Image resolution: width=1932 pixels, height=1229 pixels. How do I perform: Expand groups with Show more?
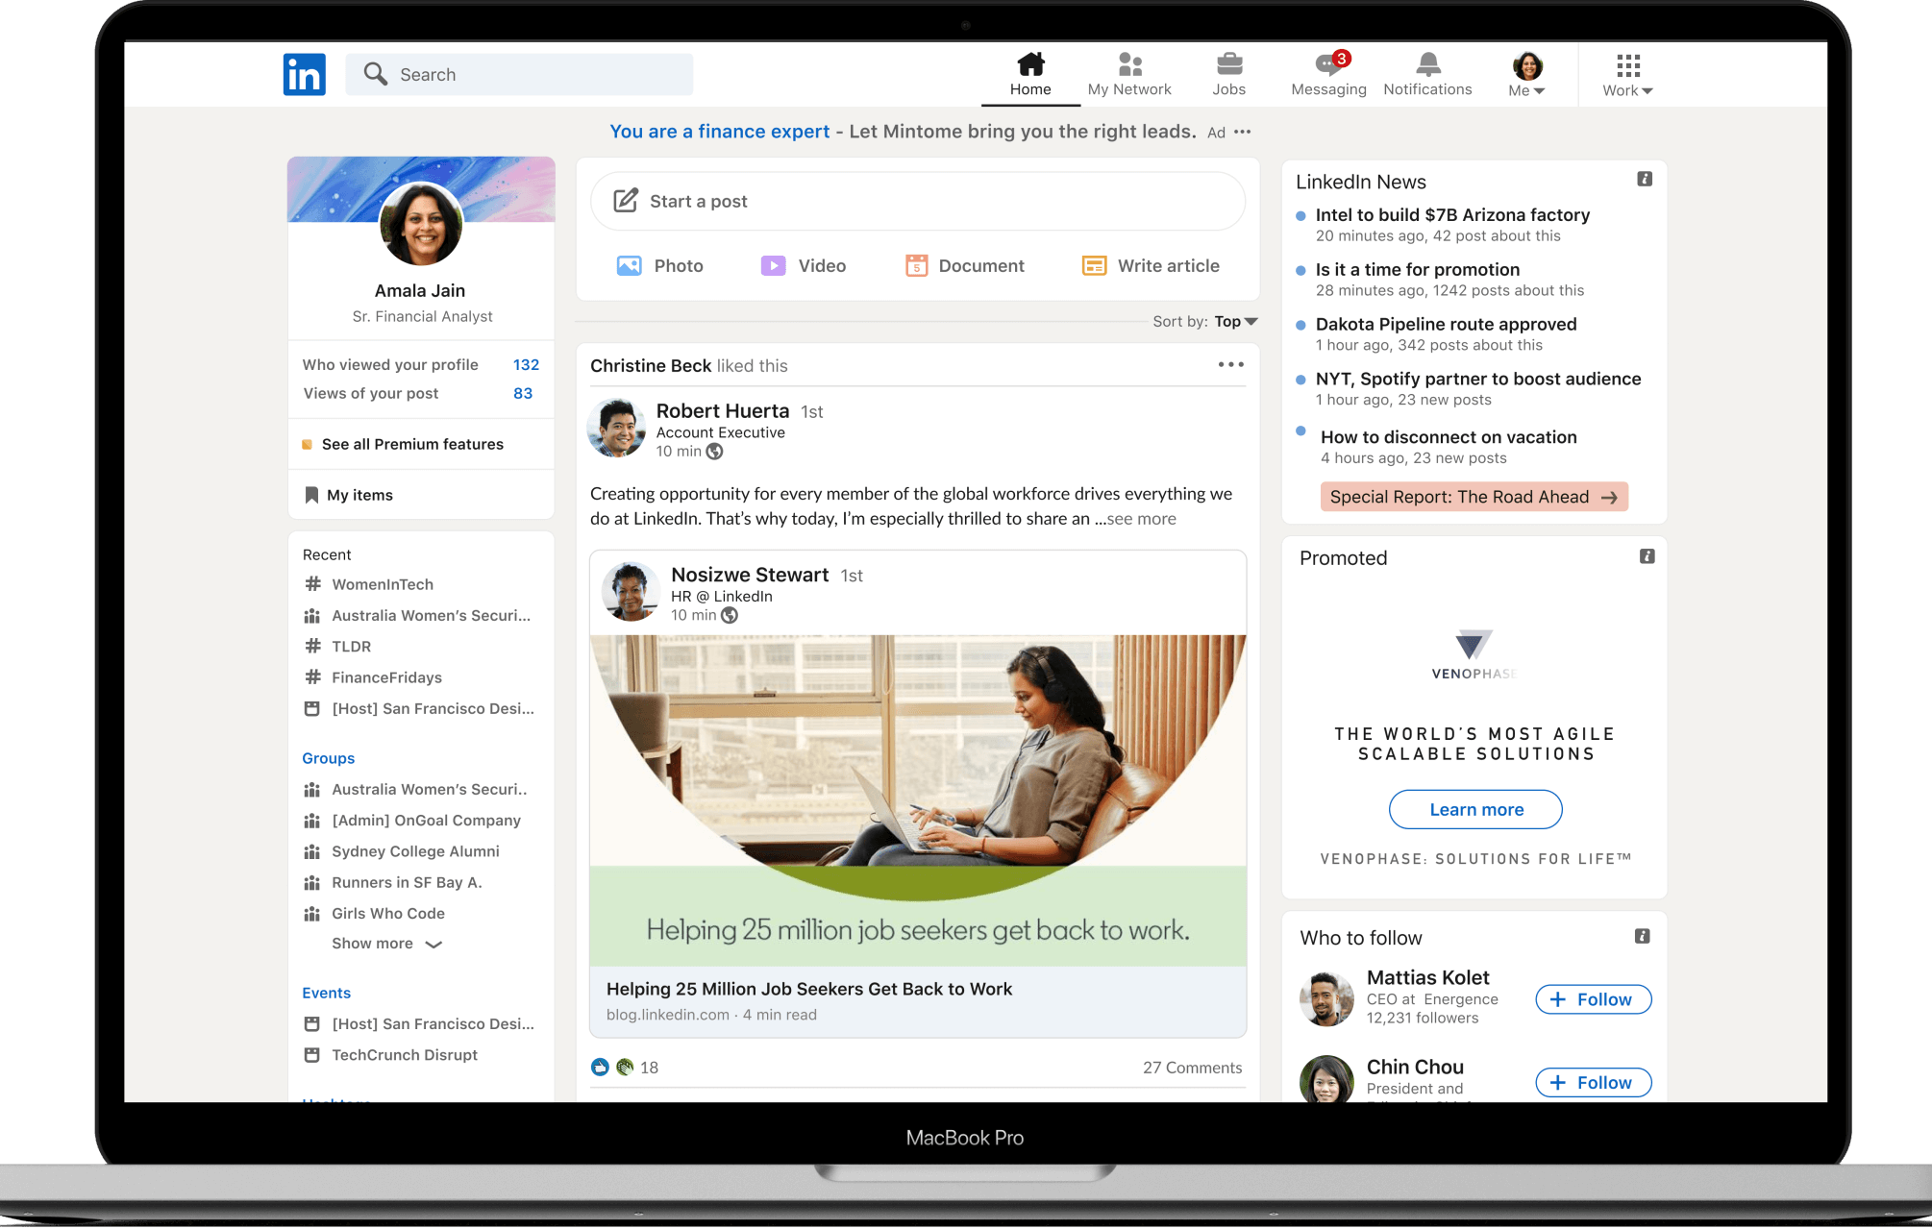coord(386,944)
